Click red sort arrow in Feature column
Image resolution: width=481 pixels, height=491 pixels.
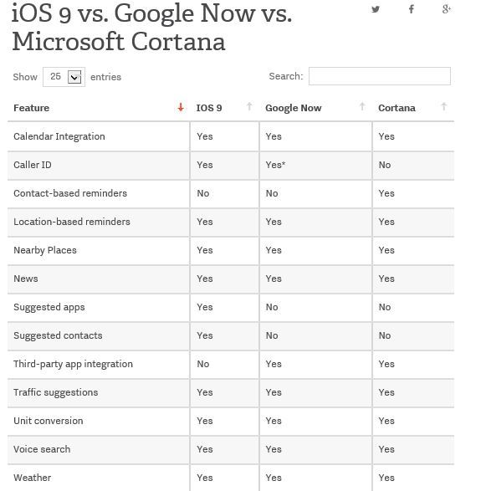click(181, 107)
